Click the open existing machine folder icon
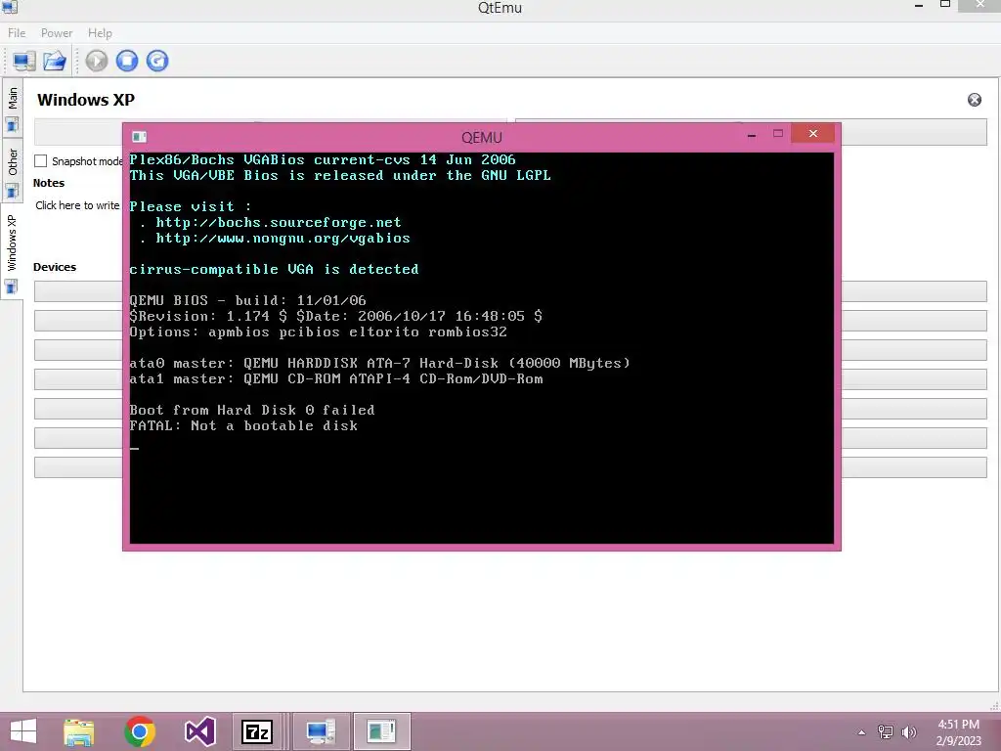This screenshot has height=751, width=1001. pyautogui.click(x=55, y=62)
